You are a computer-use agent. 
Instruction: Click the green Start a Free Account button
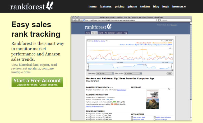click(x=37, y=82)
